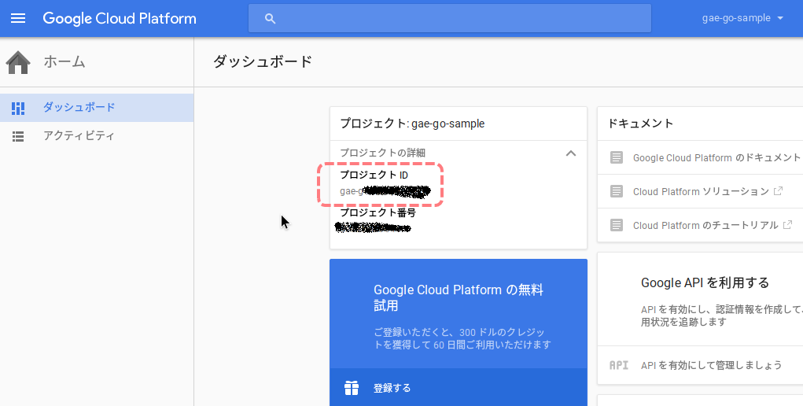The height and width of the screenshot is (406, 803).
Task: Select ダッシュボード in the sidebar
Action: pos(97,108)
